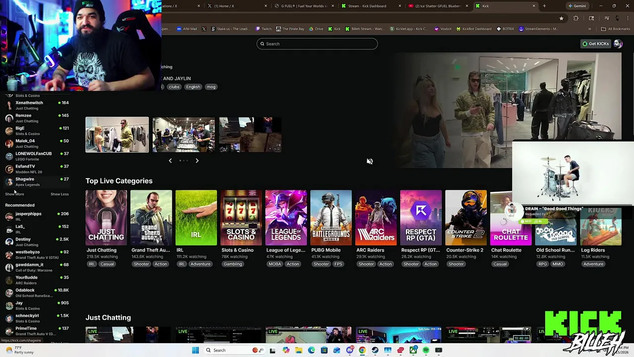Click the Get KICKs button

coord(595,44)
